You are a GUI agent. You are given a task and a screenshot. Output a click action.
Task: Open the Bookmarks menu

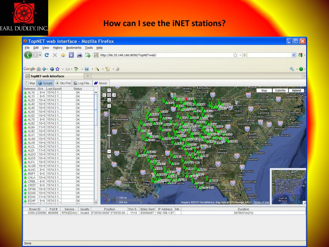[74, 48]
